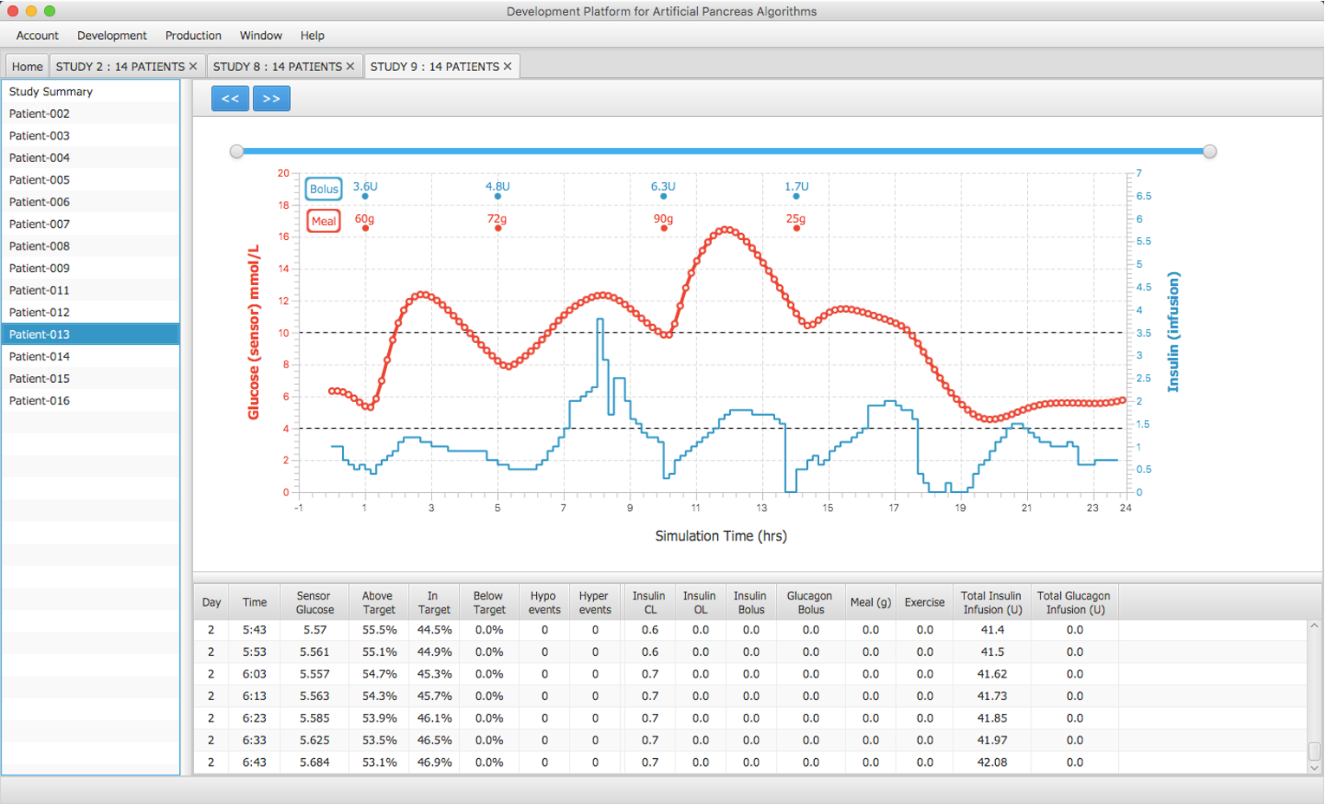This screenshot has height=804, width=1325.
Task: Open the Production menu
Action: [x=193, y=36]
